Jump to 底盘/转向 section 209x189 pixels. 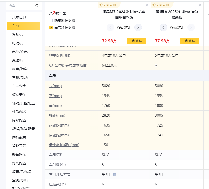tap(20, 69)
